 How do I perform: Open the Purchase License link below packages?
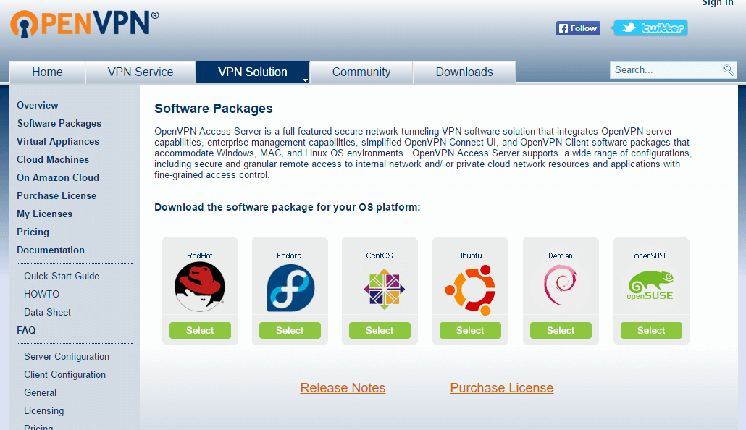coord(501,388)
